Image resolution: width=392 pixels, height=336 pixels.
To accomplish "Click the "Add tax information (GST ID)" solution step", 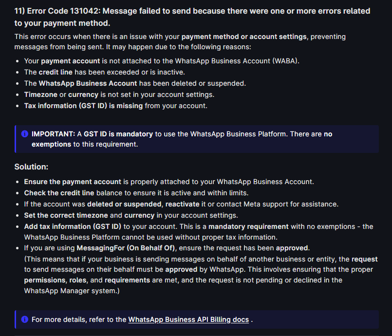I will pos(198,226).
